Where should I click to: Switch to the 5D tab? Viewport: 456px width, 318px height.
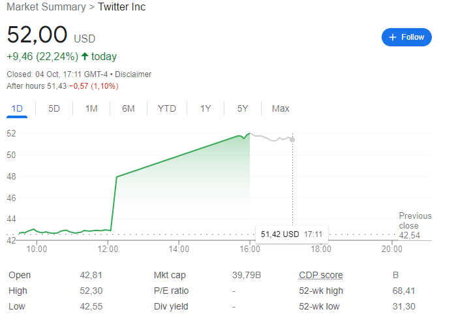tap(54, 108)
